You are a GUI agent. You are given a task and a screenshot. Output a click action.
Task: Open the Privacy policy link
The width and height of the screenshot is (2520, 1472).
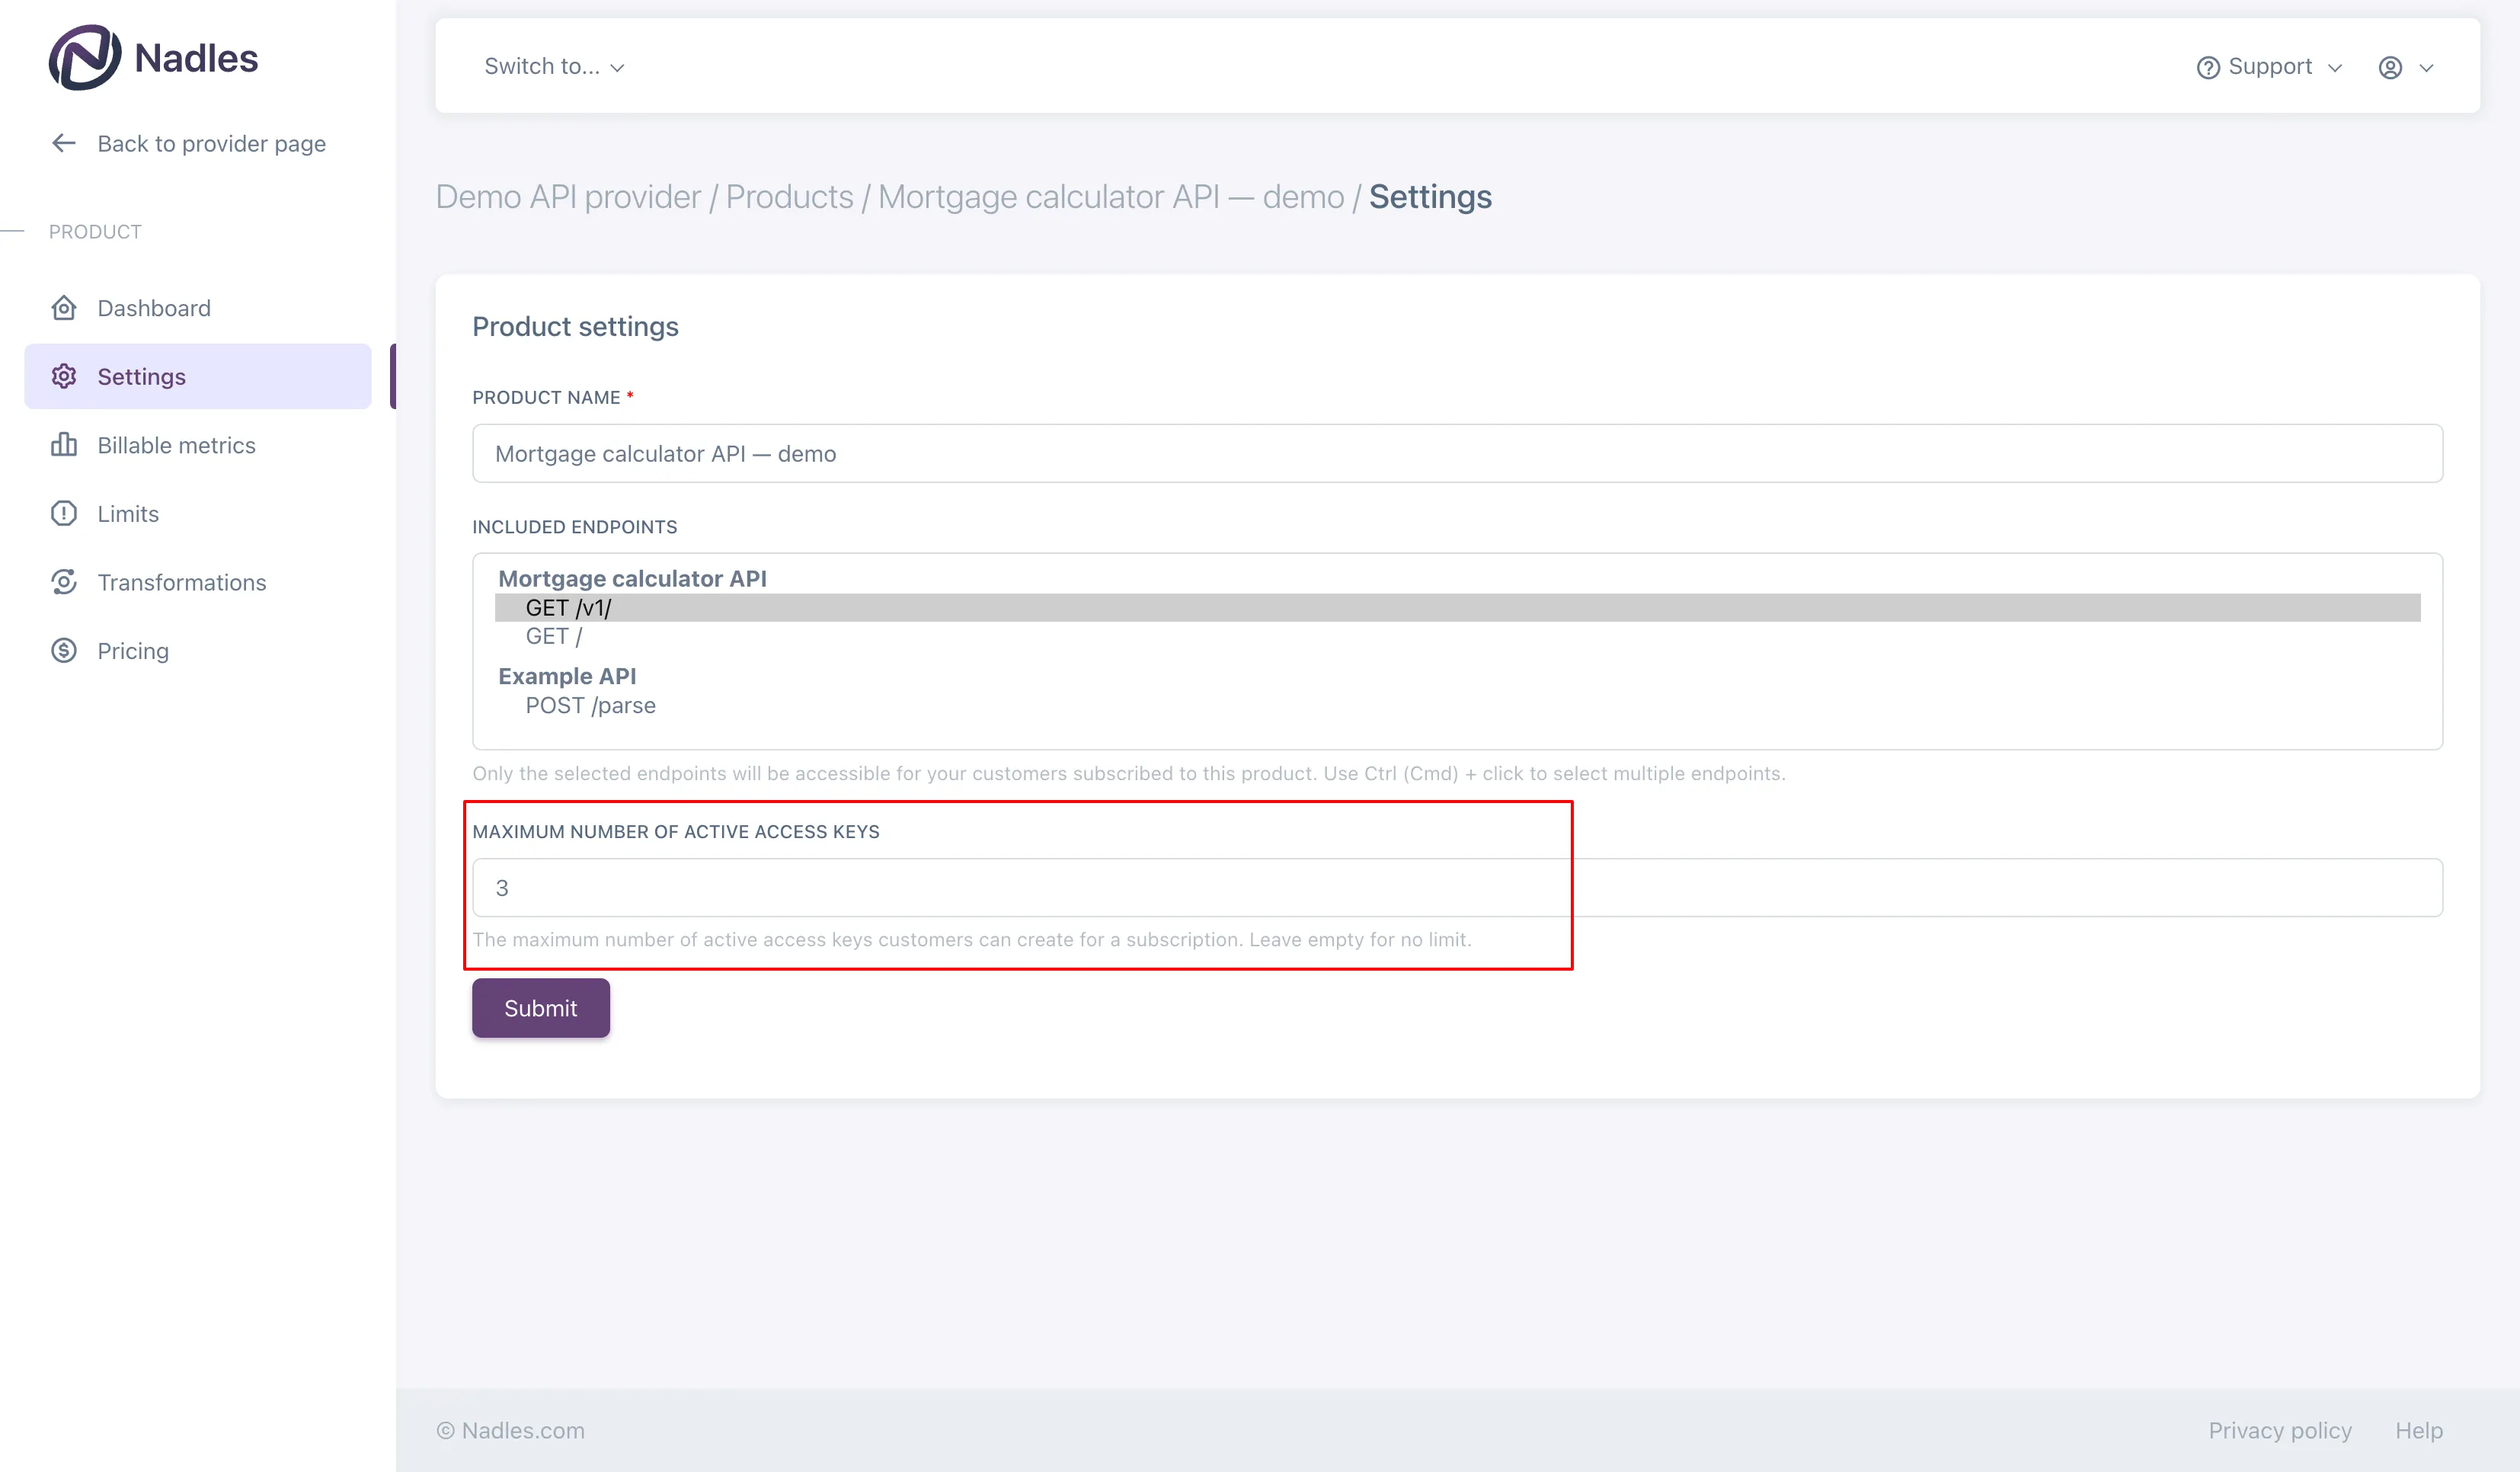pyautogui.click(x=2280, y=1430)
